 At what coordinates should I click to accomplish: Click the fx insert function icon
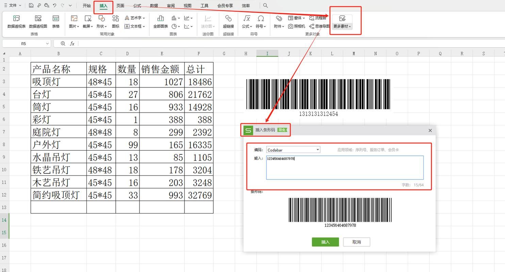[72, 44]
